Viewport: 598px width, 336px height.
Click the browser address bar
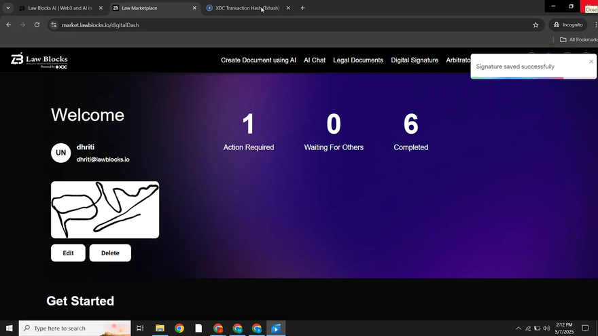(272, 25)
